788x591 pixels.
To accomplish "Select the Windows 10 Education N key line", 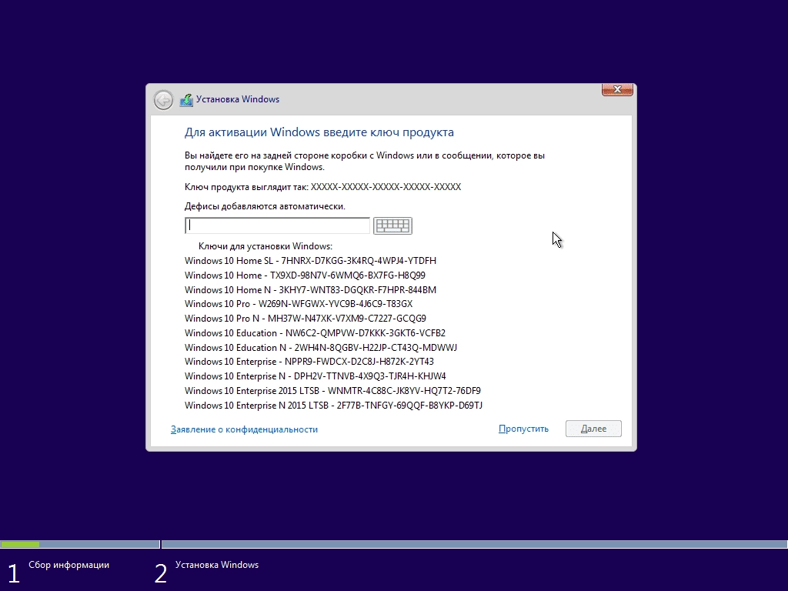I will (321, 348).
